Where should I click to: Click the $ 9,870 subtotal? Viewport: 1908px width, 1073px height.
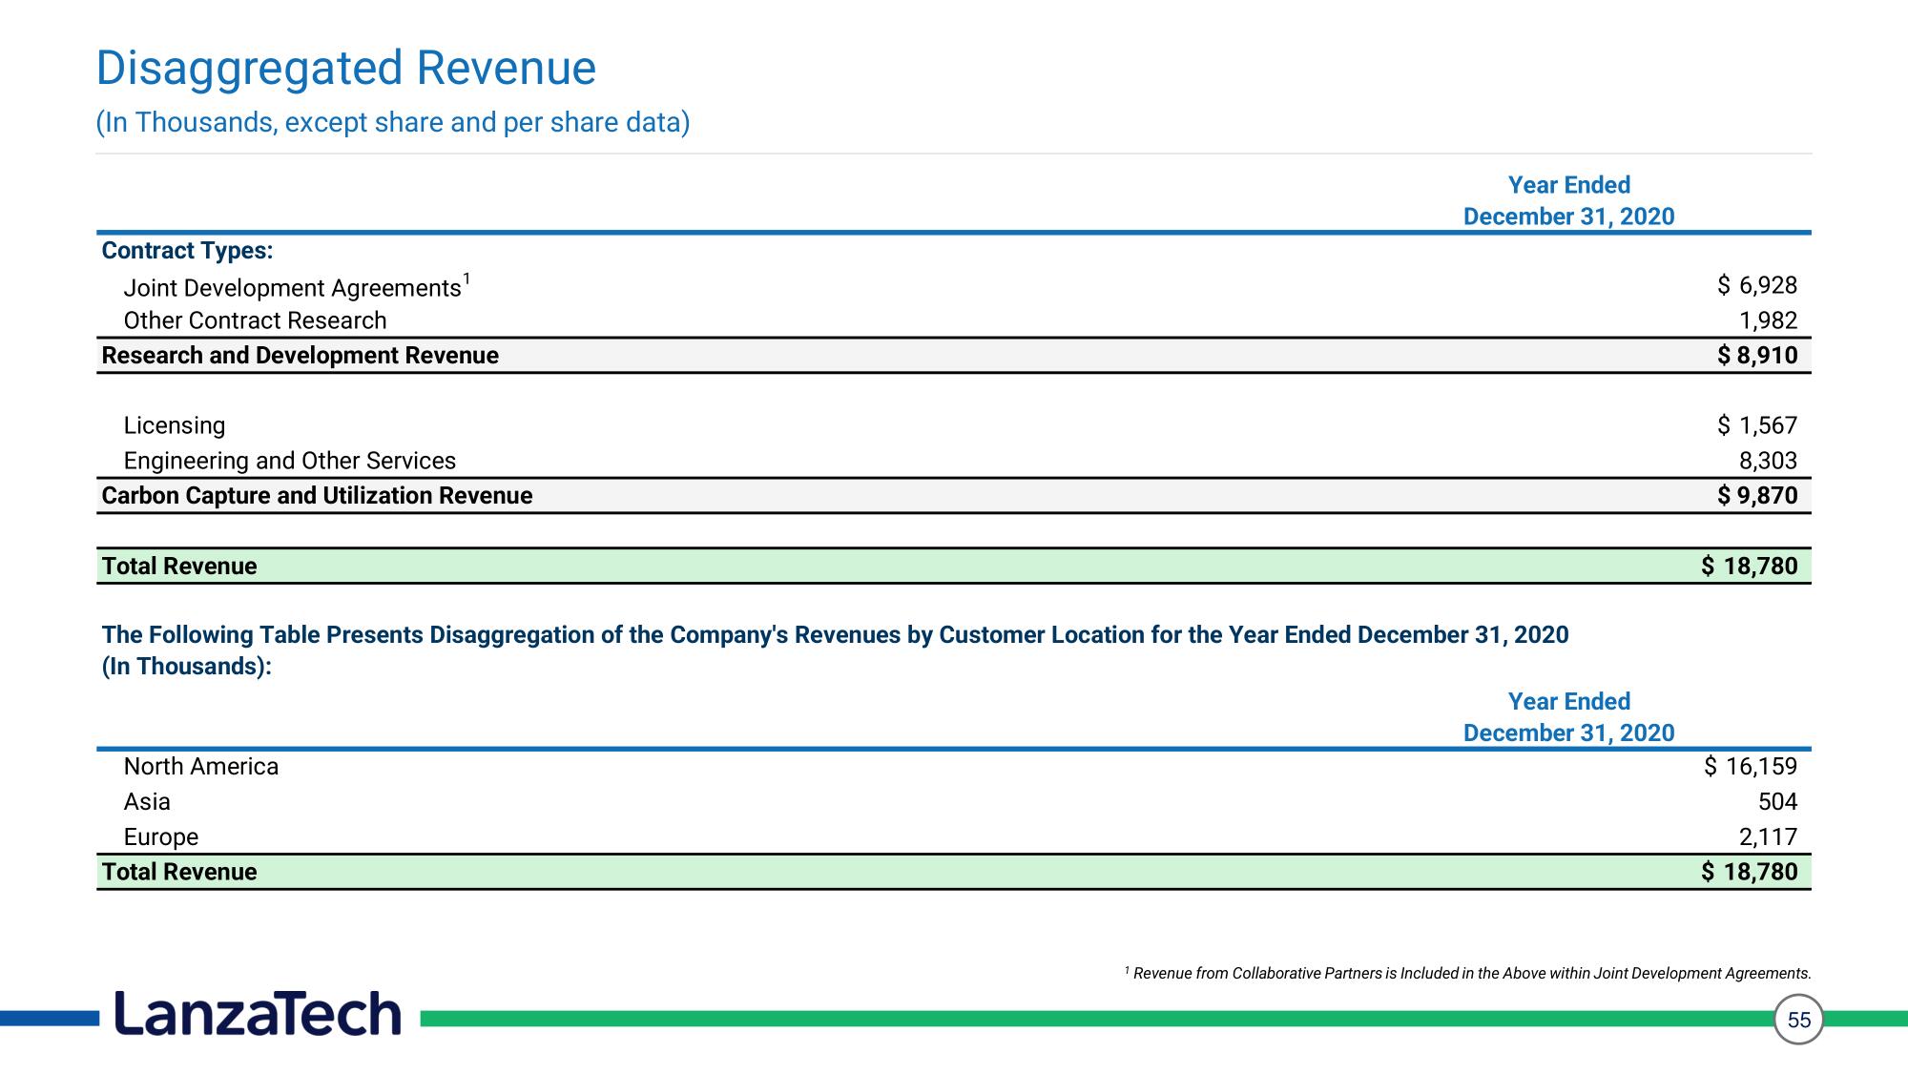coord(1756,496)
